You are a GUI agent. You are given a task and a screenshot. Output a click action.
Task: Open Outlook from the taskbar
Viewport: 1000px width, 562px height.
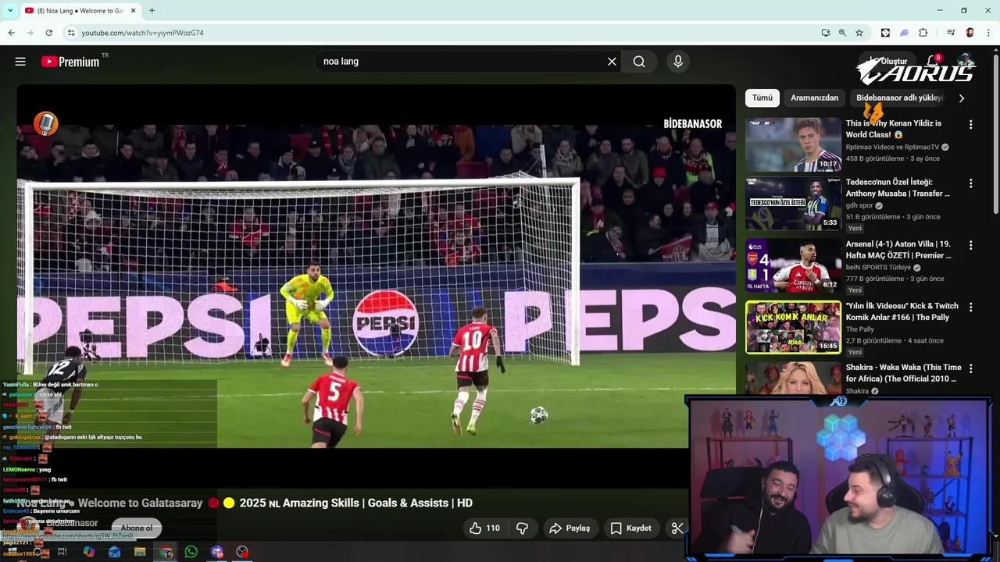coord(115,552)
